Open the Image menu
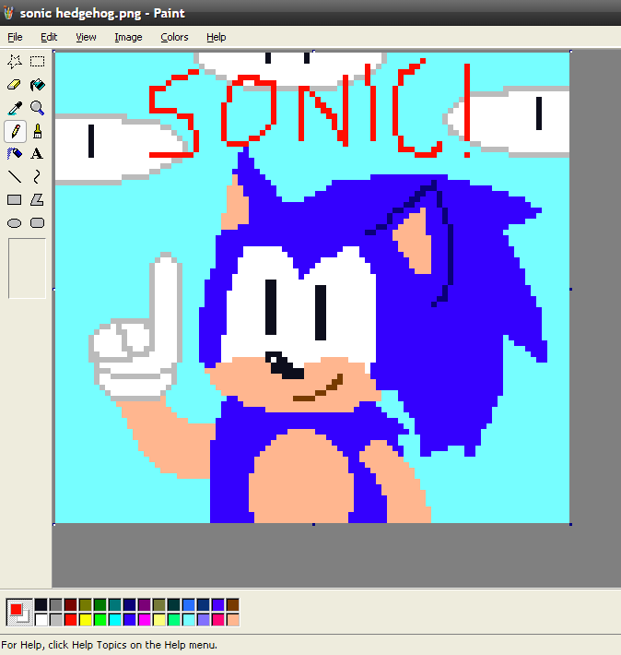 (x=129, y=37)
